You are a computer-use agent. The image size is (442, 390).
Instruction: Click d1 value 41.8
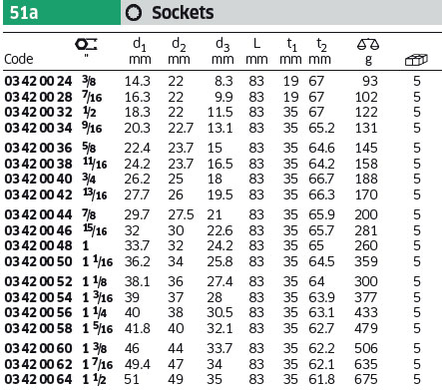(138, 328)
